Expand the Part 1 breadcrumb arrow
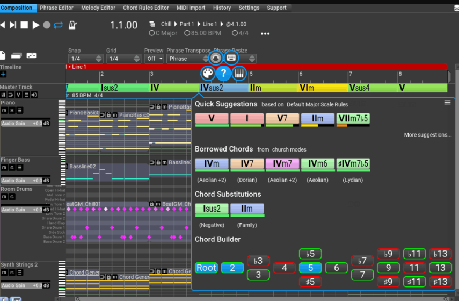 (x=199, y=24)
